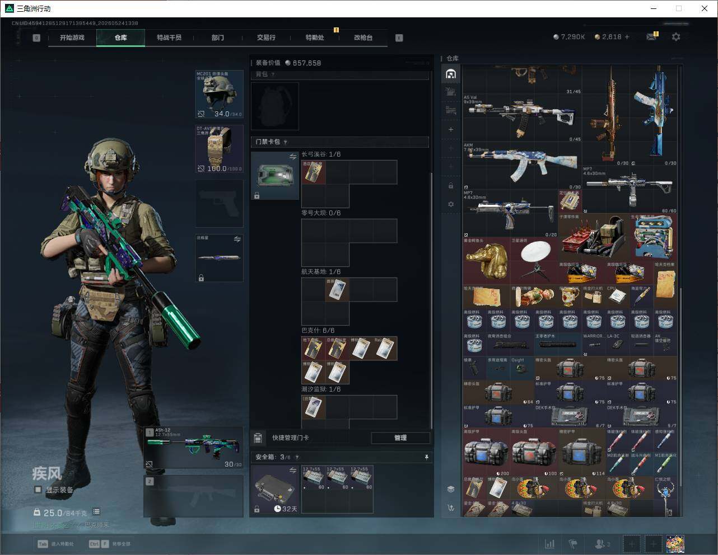Select the satellite dish item
The width and height of the screenshot is (718, 555).
click(534, 261)
